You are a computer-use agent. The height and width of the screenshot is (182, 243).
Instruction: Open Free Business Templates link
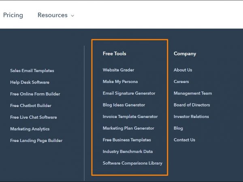click(127, 140)
